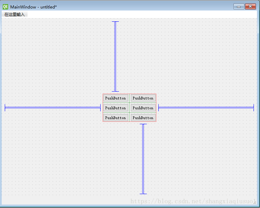Select the bottom-right PushButton in the grid
Image resolution: width=260 pixels, height=208 pixels.
click(143, 118)
